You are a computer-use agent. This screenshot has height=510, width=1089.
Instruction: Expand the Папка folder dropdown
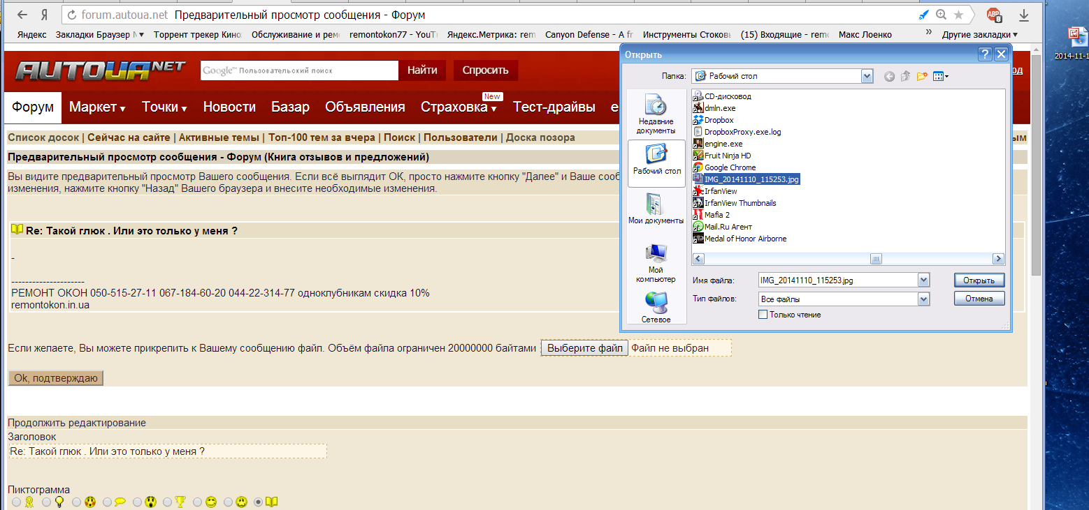[867, 76]
